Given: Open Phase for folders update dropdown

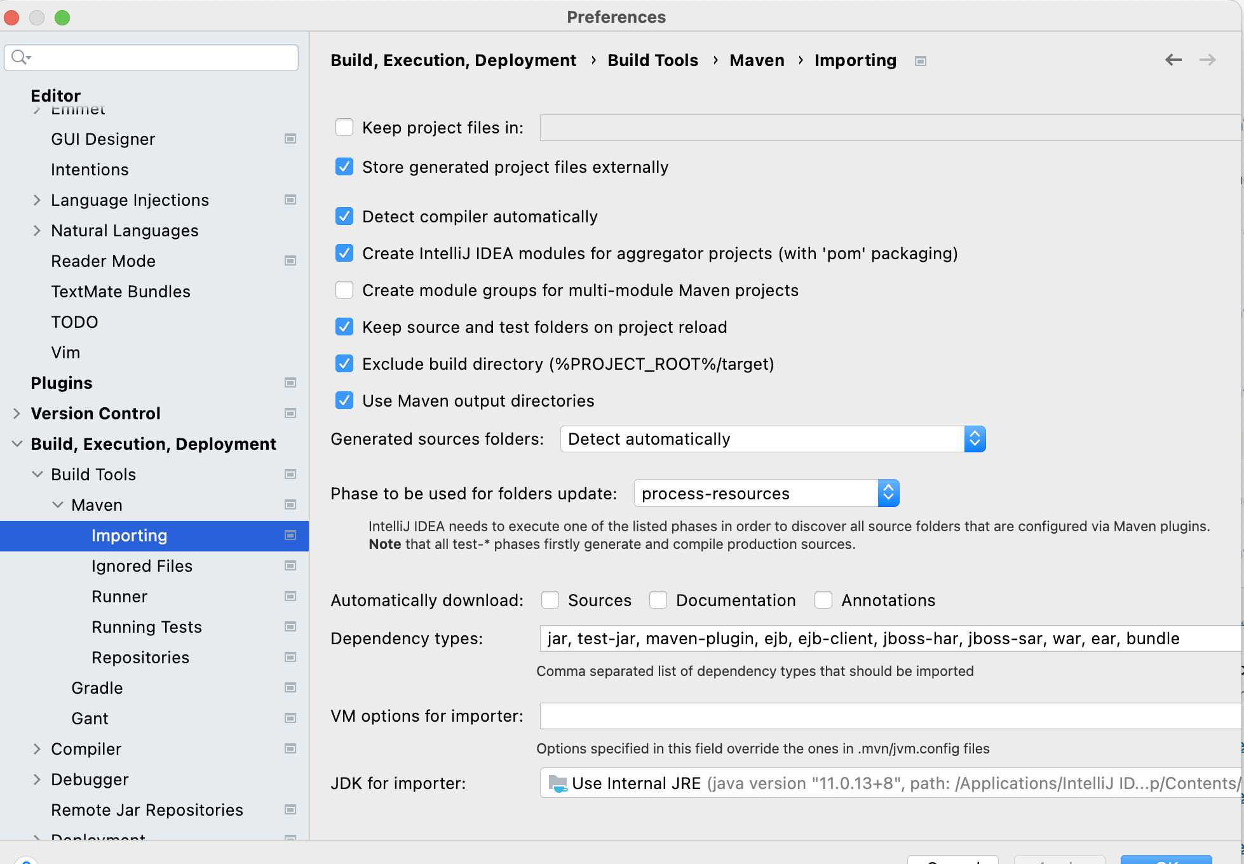Looking at the screenshot, I should [766, 494].
